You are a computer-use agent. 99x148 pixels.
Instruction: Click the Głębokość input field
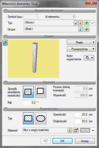tap(81, 121)
